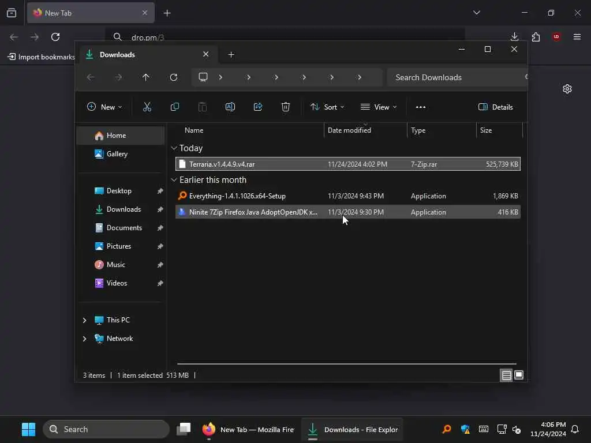Unpin Videos using its pin icon
Image resolution: width=591 pixels, height=443 pixels.
point(160,283)
